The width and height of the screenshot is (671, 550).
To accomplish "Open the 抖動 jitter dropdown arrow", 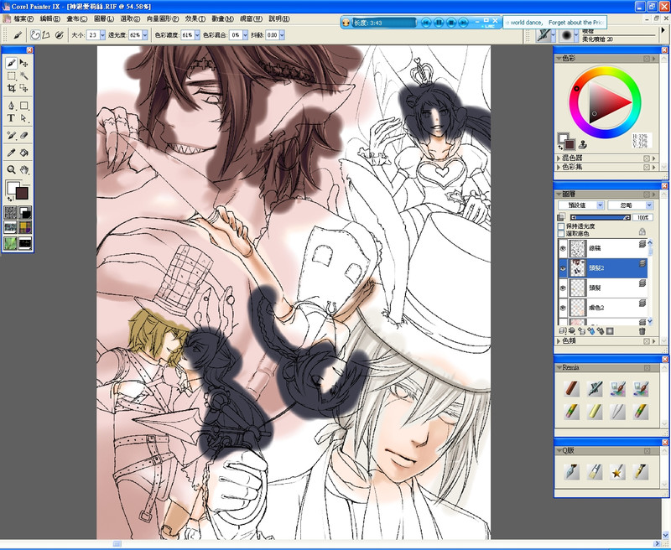I will pyautogui.click(x=282, y=35).
